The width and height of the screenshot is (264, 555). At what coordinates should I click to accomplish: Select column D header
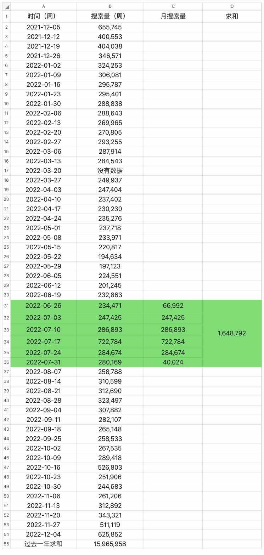232,7
